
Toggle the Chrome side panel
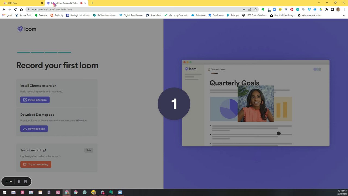pyautogui.click(x=332, y=10)
